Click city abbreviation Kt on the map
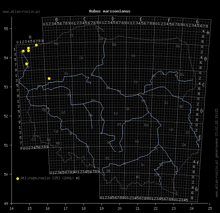220x213 pixels. click(107, 158)
